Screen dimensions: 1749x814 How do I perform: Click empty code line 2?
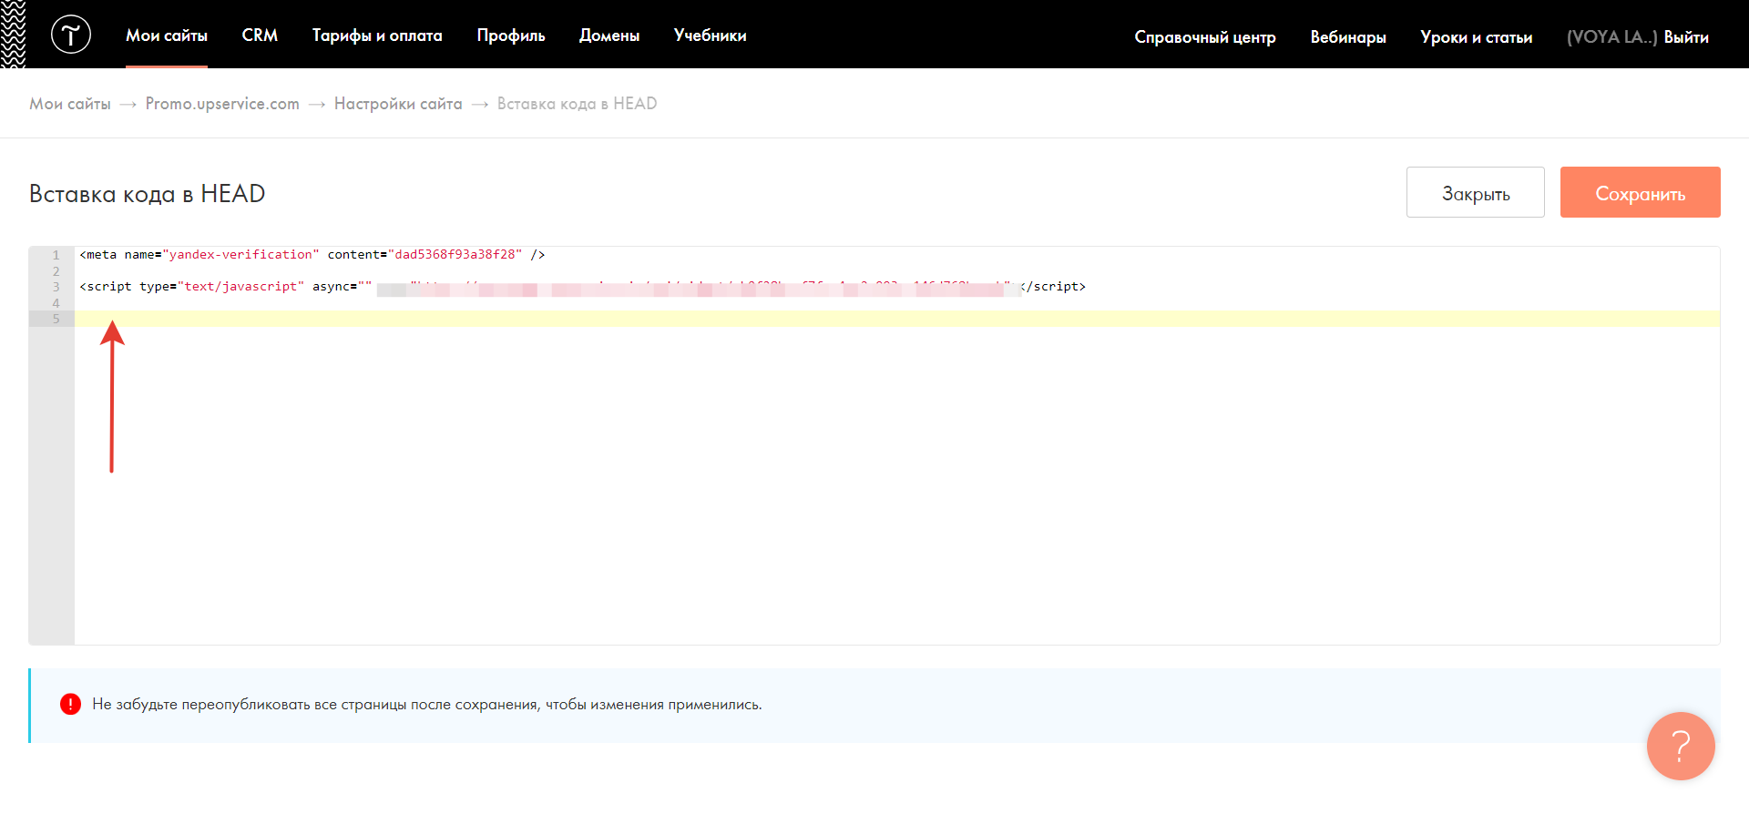tap(897, 271)
